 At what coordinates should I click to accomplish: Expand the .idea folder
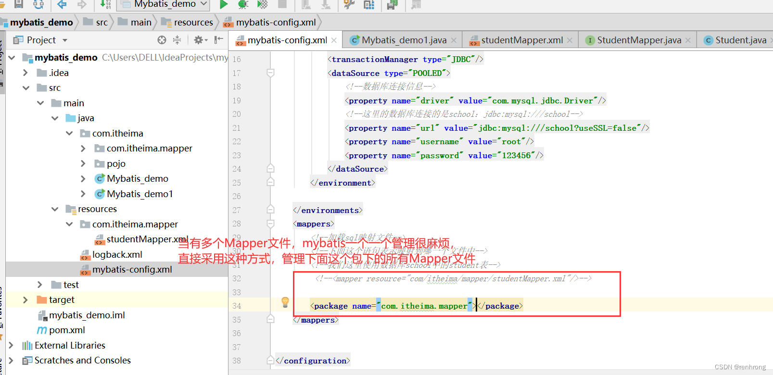[25, 73]
